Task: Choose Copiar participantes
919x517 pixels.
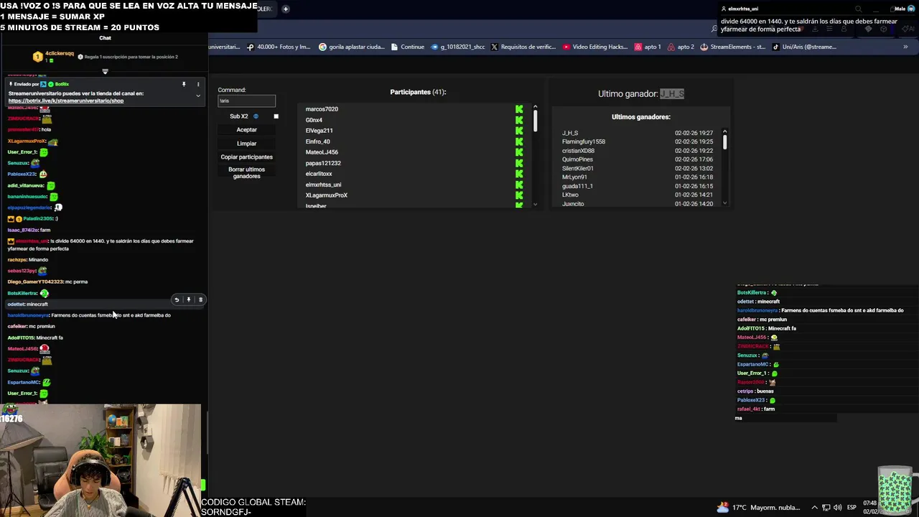Action: pyautogui.click(x=246, y=157)
